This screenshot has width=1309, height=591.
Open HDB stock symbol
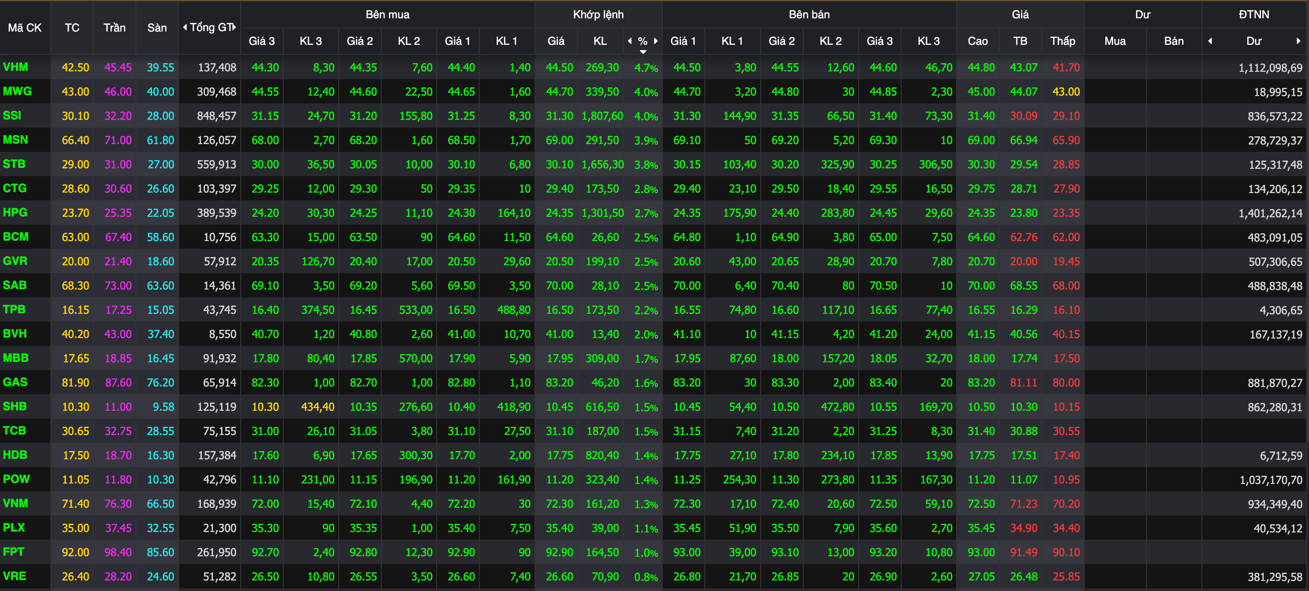[15, 455]
